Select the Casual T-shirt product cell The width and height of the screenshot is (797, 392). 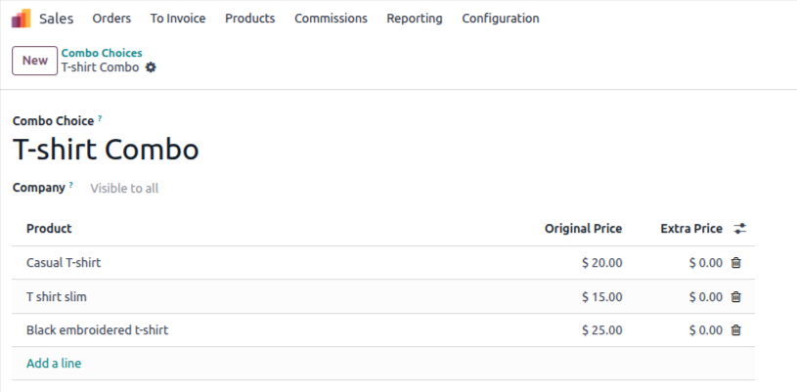click(64, 263)
